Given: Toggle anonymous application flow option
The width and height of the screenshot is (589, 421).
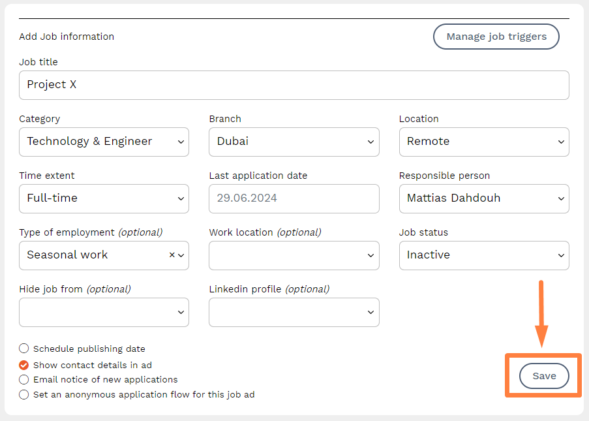Looking at the screenshot, I should tap(24, 394).
